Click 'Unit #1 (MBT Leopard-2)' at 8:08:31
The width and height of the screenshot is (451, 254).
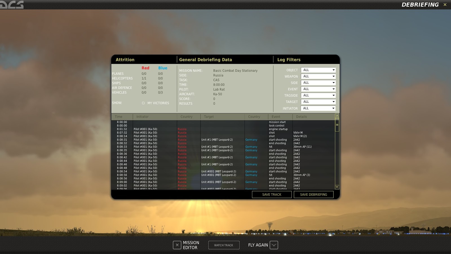[x=217, y=140]
